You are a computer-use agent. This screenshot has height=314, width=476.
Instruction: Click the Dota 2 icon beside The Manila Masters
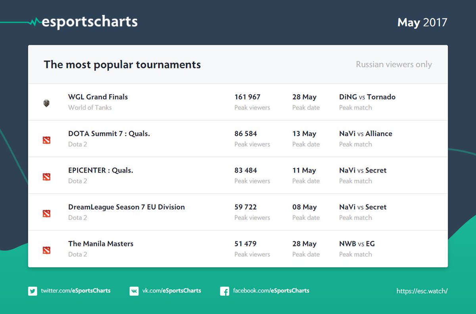(x=46, y=250)
